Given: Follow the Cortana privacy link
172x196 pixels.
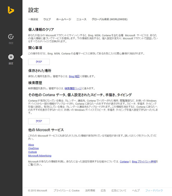Looking at the screenshot, I should pyautogui.click(x=124, y=162).
